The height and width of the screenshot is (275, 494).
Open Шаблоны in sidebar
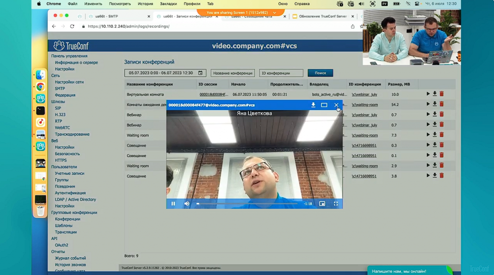pyautogui.click(x=64, y=225)
